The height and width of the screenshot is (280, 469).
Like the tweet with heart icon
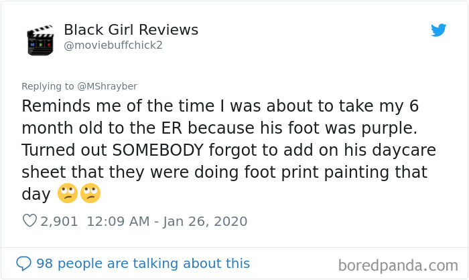click(x=29, y=221)
